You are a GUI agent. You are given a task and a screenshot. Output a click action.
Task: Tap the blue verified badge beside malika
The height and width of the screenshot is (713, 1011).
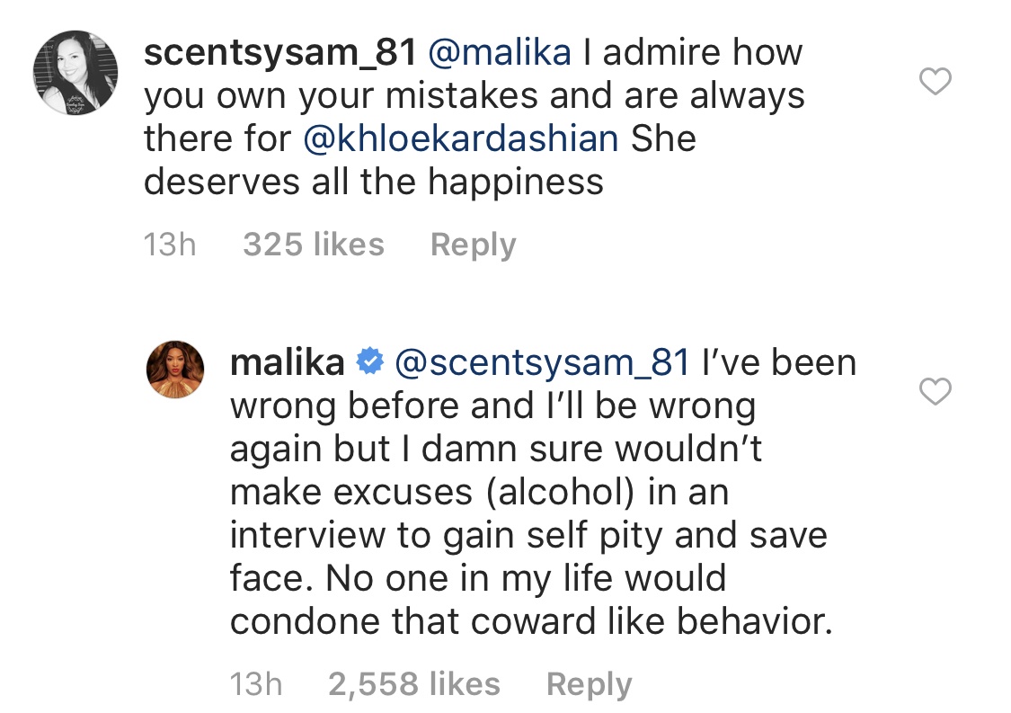[x=370, y=361]
